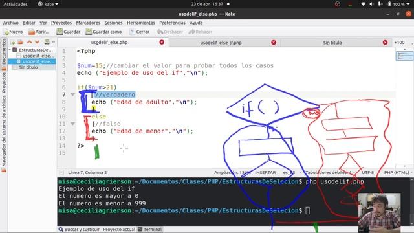Open the Tabuladores débiles dropdown

330,173
